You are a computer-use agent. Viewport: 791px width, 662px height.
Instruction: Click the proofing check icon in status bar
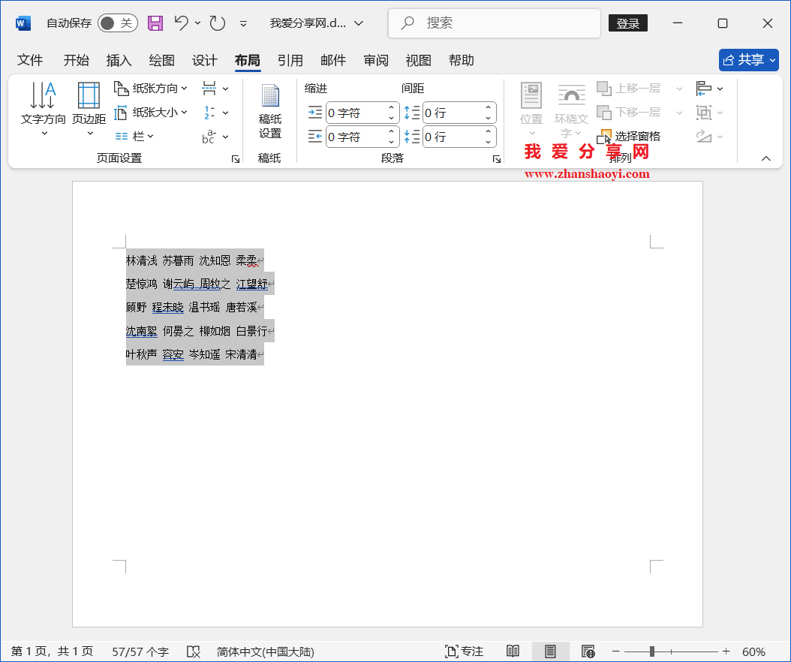click(x=193, y=651)
